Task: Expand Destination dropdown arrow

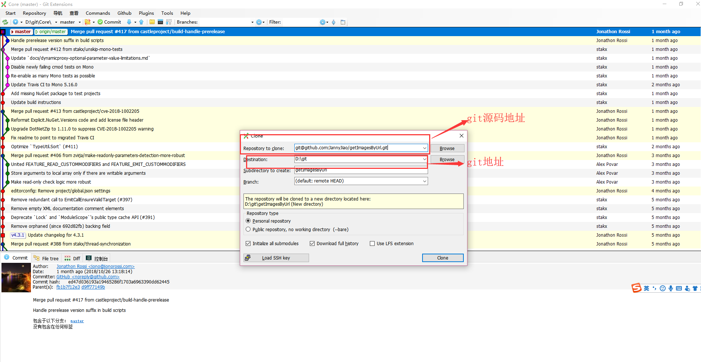Action: (424, 159)
